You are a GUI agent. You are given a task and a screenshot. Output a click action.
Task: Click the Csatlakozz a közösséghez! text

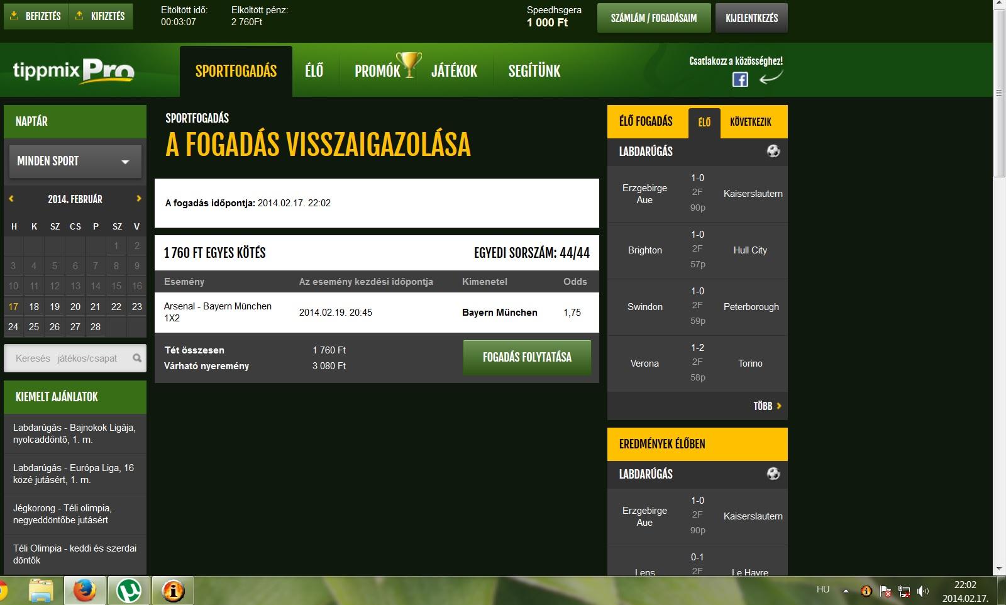(736, 61)
